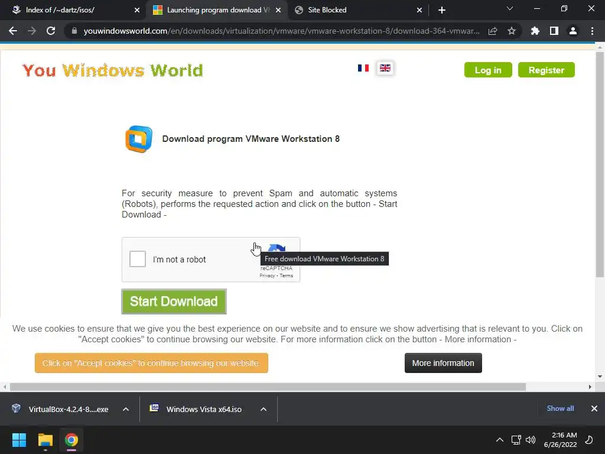Screen dimensions: 605x454
Task: Click the Log in button
Action: coord(488,70)
